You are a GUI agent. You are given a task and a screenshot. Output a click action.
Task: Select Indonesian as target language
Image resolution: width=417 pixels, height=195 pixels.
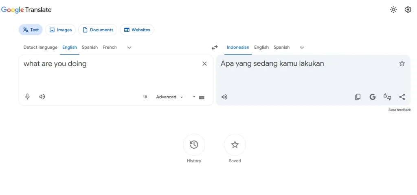[x=238, y=47]
